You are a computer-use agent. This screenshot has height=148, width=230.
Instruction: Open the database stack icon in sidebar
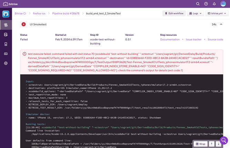coord(6,34)
